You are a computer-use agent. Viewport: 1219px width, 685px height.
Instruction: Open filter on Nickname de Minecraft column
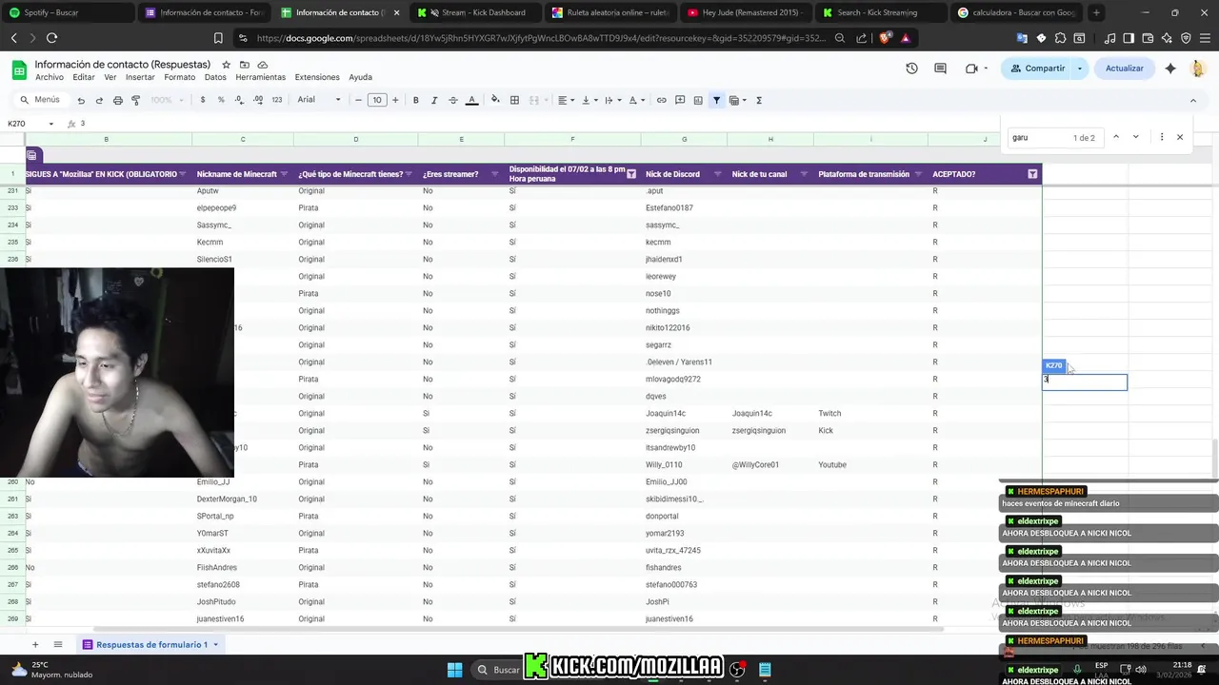coord(285,174)
